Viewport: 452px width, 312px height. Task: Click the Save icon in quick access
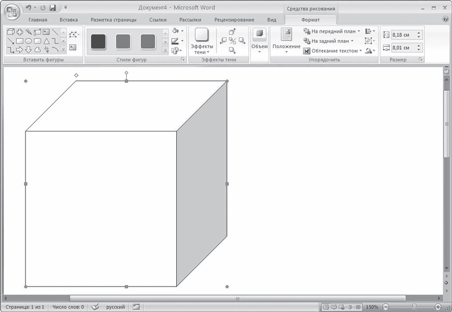coord(53,8)
